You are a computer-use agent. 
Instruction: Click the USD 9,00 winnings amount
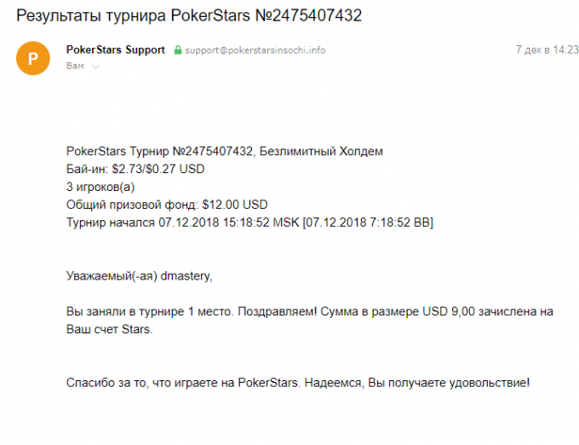[x=449, y=311]
